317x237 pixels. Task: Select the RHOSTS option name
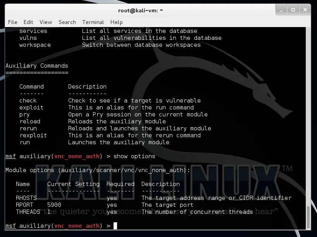click(26, 198)
